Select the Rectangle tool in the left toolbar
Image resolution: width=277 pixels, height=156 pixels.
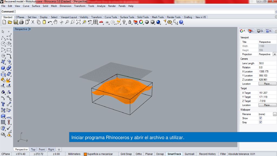point(9,50)
